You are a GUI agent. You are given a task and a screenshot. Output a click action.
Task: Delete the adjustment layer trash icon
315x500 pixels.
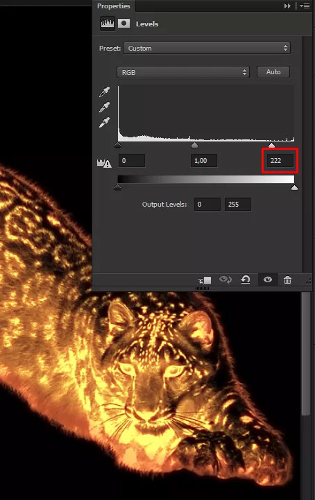pos(287,280)
